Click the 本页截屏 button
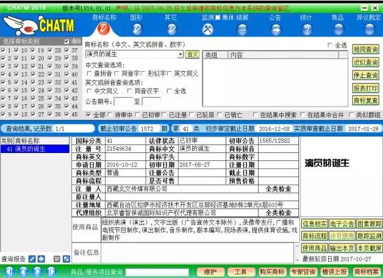The height and width of the screenshot is (278, 383). click(x=369, y=248)
